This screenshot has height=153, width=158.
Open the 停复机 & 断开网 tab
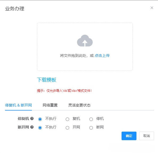pyautogui.click(x=18, y=105)
